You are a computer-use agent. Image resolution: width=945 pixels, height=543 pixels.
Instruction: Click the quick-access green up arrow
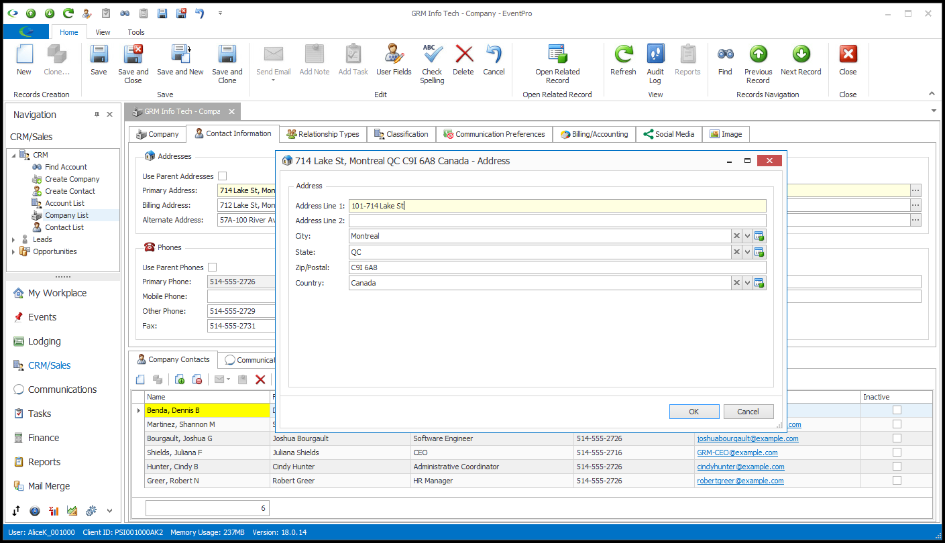tap(32, 13)
